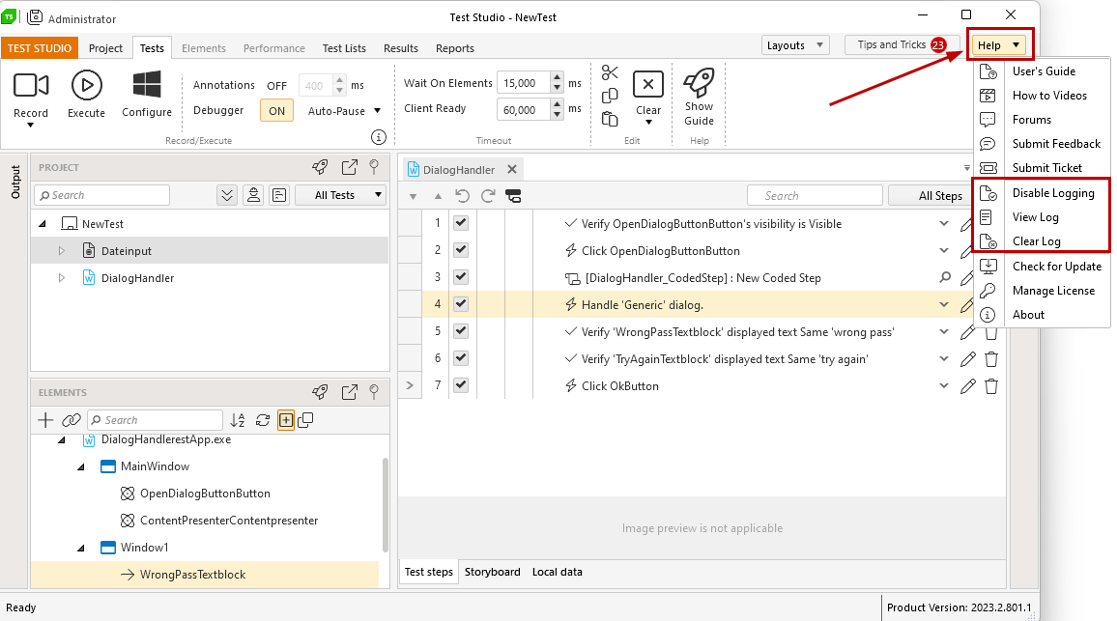Click the info icon in Record/Execute group
Image resolution: width=1117 pixels, height=621 pixels.
pyautogui.click(x=378, y=137)
